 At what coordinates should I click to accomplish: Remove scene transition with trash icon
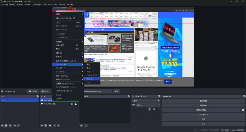point(154,109)
